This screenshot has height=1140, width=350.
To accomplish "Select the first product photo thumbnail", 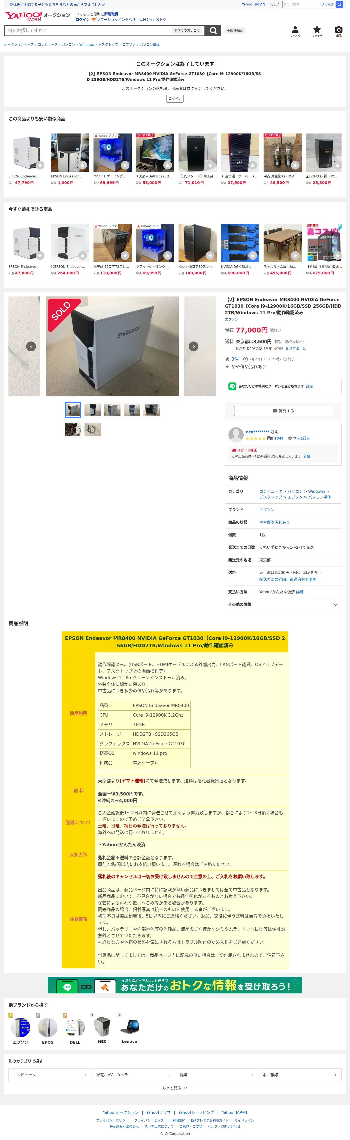I will click(73, 410).
